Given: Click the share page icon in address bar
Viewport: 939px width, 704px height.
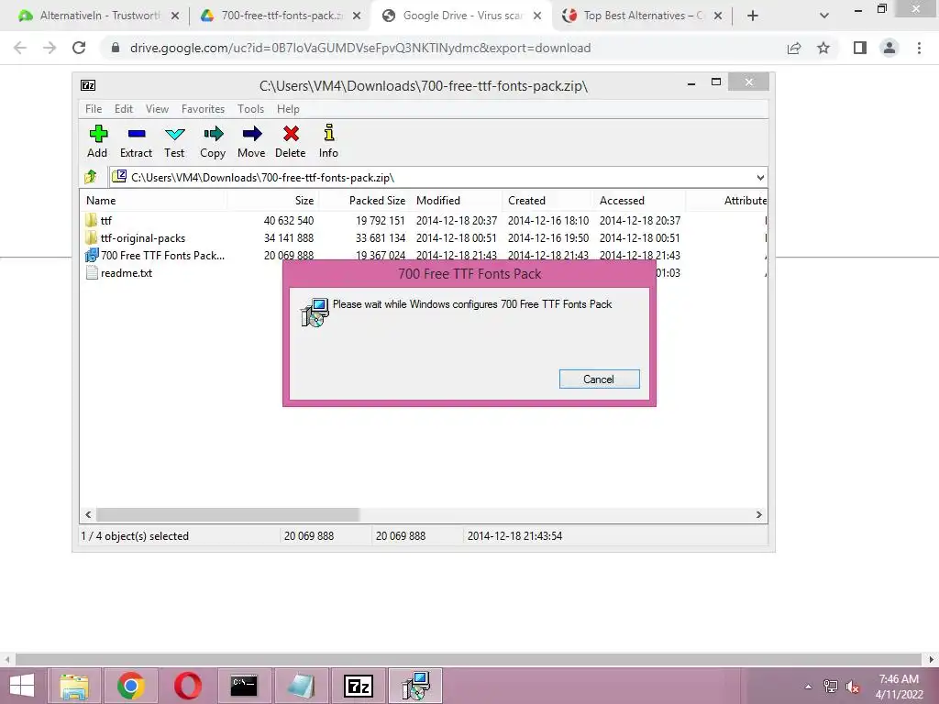Looking at the screenshot, I should pyautogui.click(x=794, y=48).
